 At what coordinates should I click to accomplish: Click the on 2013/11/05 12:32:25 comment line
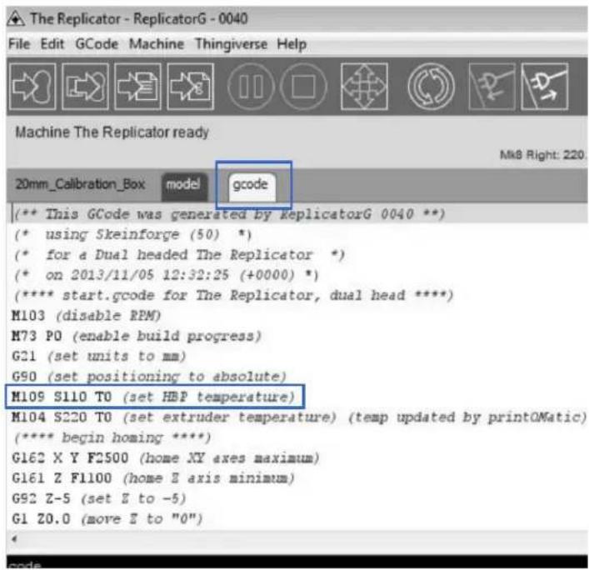(x=166, y=275)
